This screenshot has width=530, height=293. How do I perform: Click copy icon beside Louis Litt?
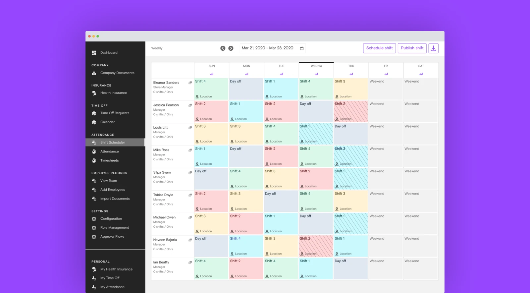(190, 128)
